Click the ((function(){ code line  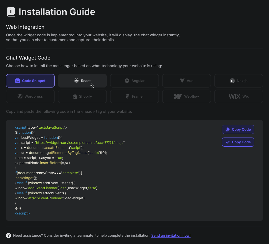[25, 132]
